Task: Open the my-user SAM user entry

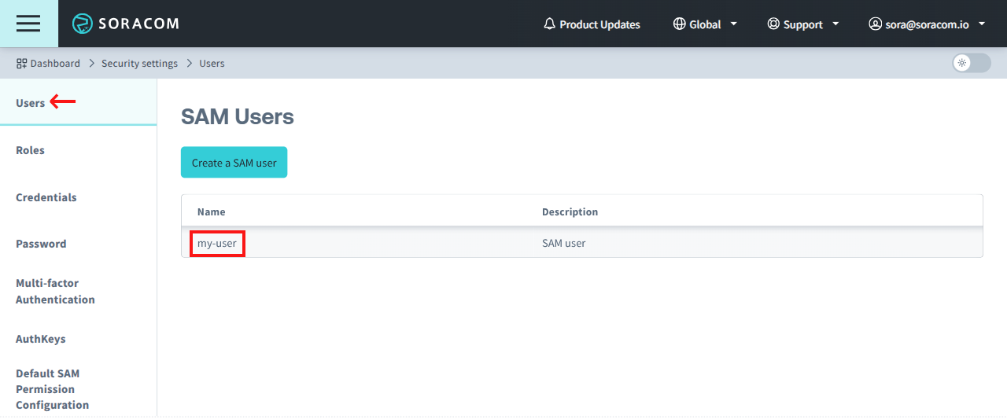Action: coord(217,244)
